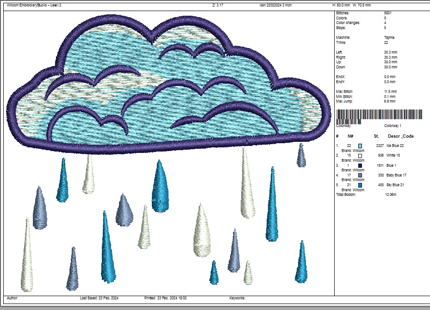Click the Machine value Tajima
This screenshot has width=430, height=310.
coord(389,37)
